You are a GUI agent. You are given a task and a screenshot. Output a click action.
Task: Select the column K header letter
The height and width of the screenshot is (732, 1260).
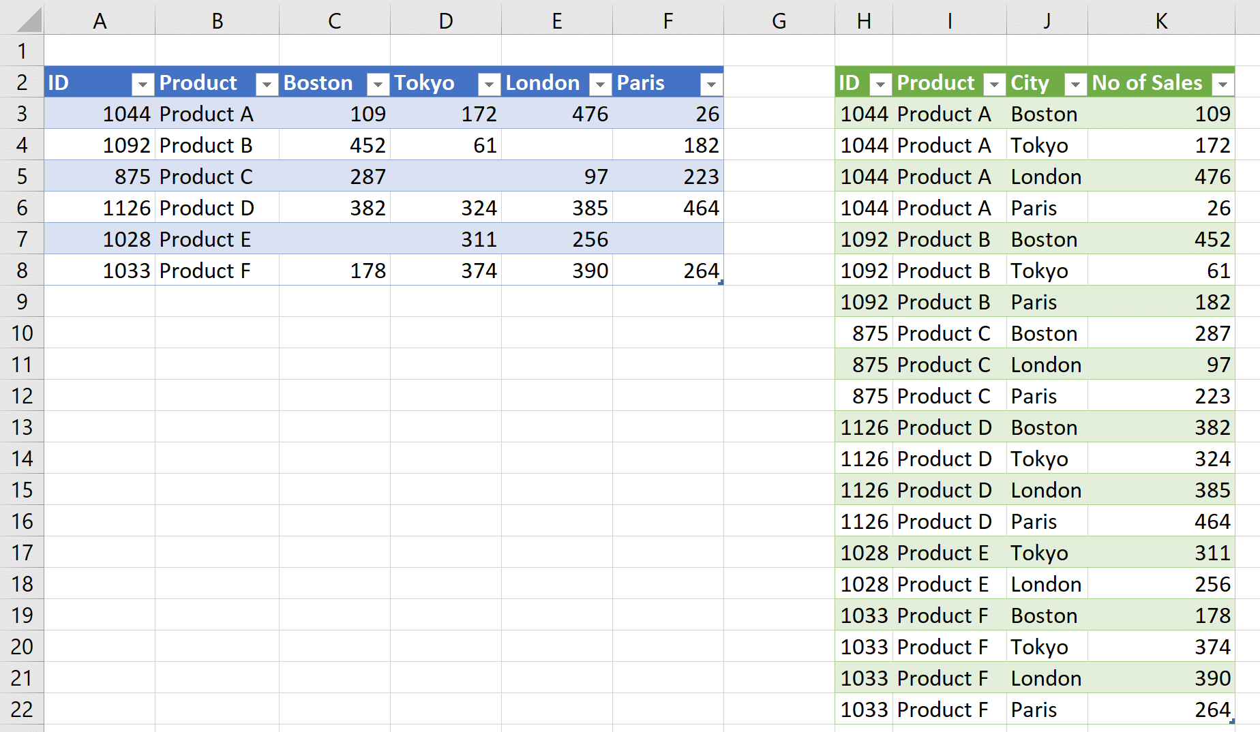tap(1161, 20)
